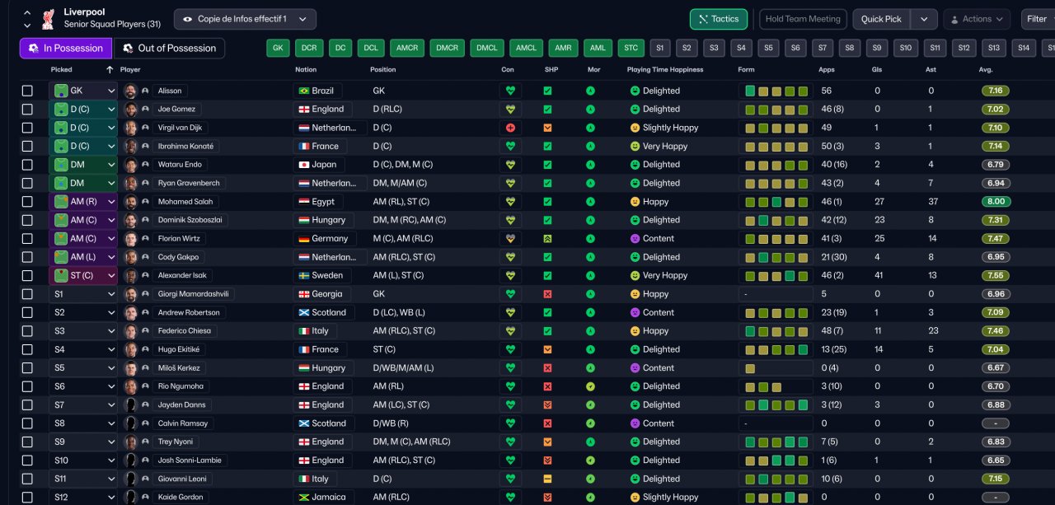Screen dimensions: 1055x505
Task: Open the Copie de Infos effectif 1 dropdown
Action: pyautogui.click(x=245, y=19)
